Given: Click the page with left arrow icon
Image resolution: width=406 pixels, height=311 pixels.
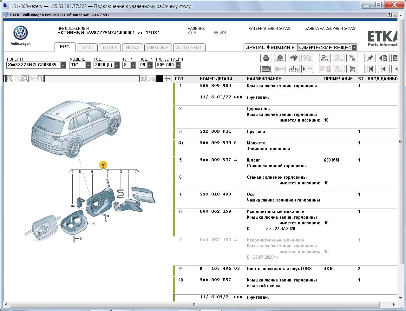Looking at the screenshot, I should (x=383, y=58).
